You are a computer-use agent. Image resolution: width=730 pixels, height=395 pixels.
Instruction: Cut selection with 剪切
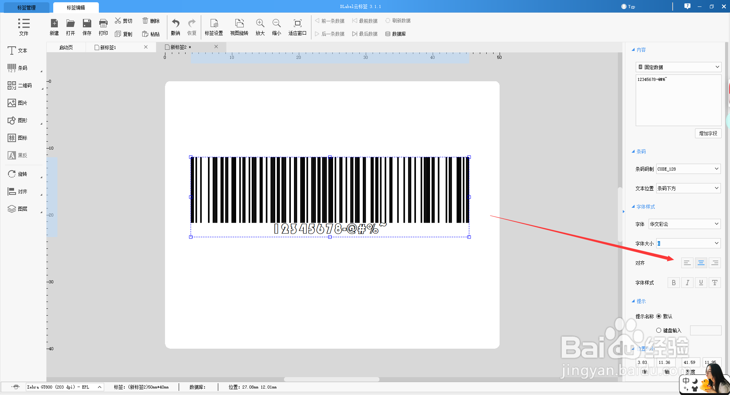[124, 21]
